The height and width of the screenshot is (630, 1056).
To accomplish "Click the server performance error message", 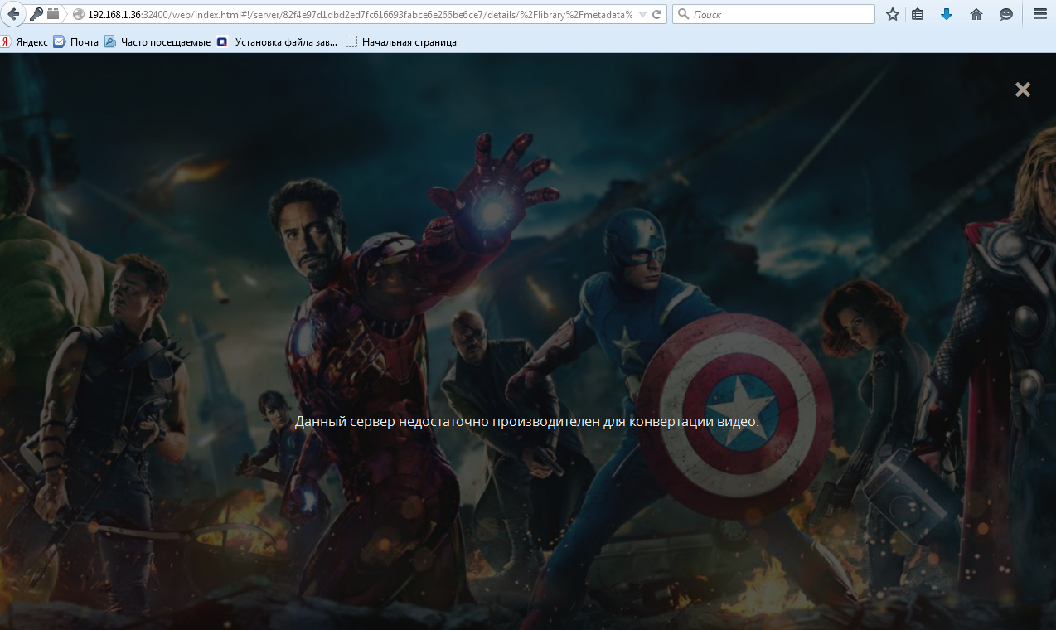I will coord(527,421).
